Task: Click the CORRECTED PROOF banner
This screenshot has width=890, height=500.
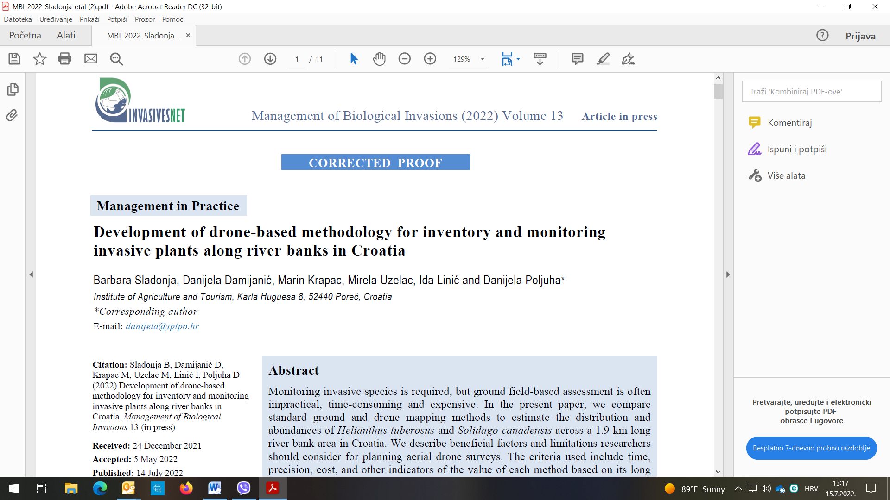Action: (375, 162)
